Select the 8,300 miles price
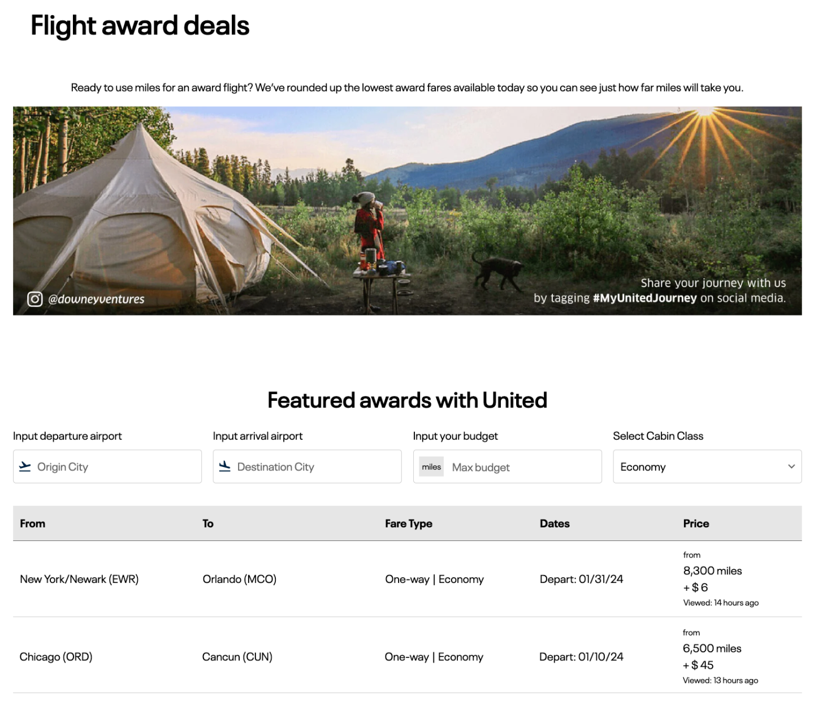This screenshot has width=814, height=701. pos(712,571)
